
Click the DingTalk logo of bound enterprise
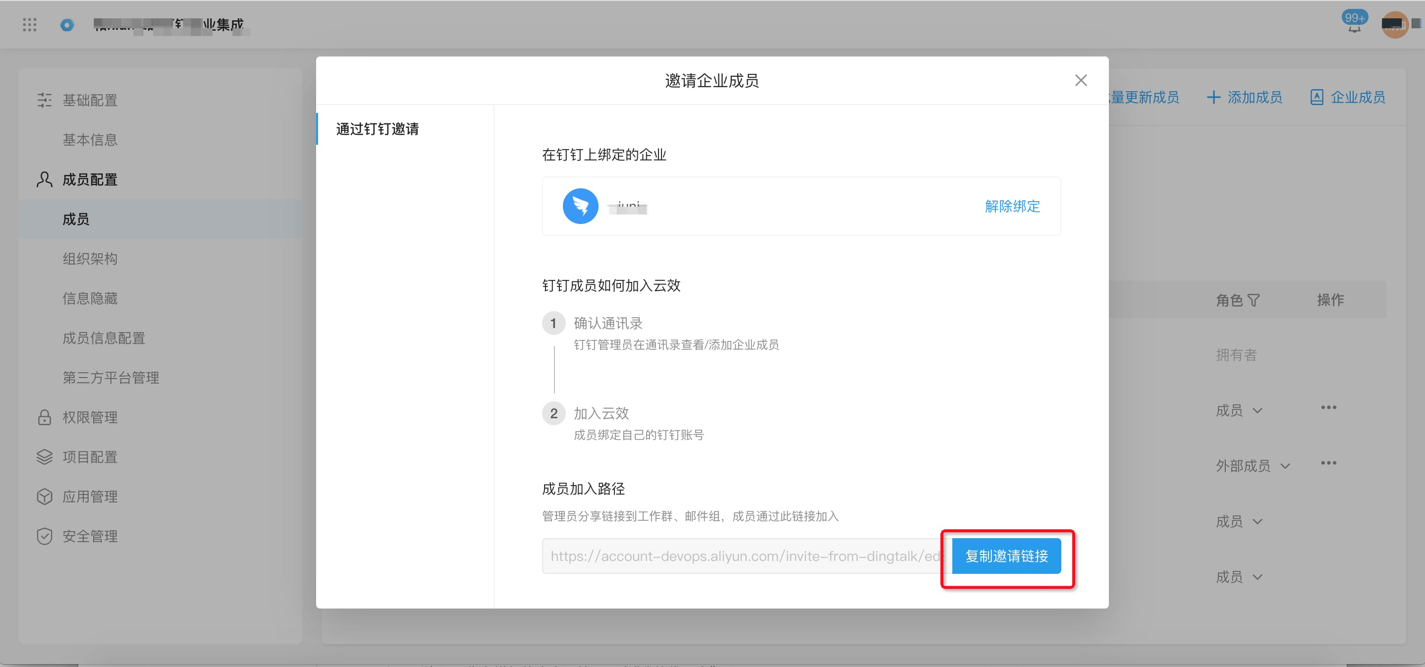coord(580,206)
